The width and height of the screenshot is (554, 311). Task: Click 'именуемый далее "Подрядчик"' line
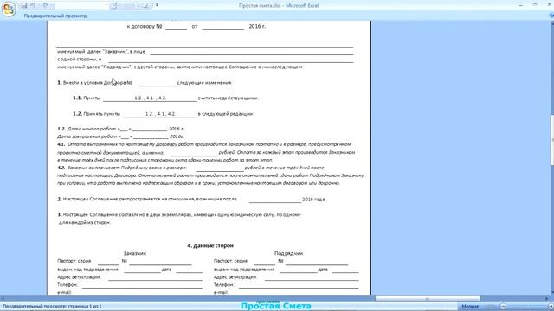(x=180, y=67)
